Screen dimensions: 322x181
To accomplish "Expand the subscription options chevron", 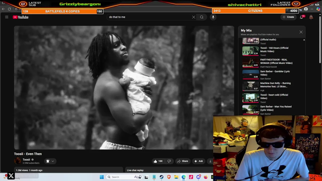I will (x=53, y=161).
